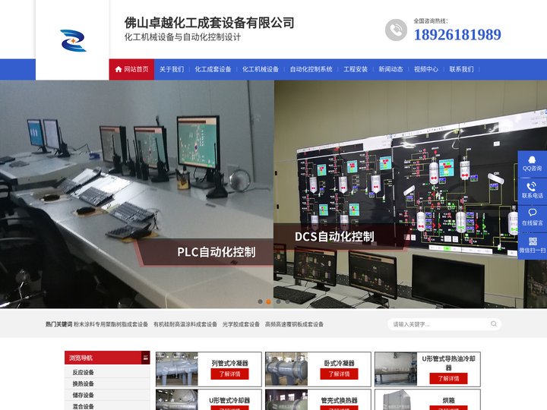Open the 烘箱 product thumbnail
Image resolution: width=547 pixels, height=410 pixels.
coord(396,400)
